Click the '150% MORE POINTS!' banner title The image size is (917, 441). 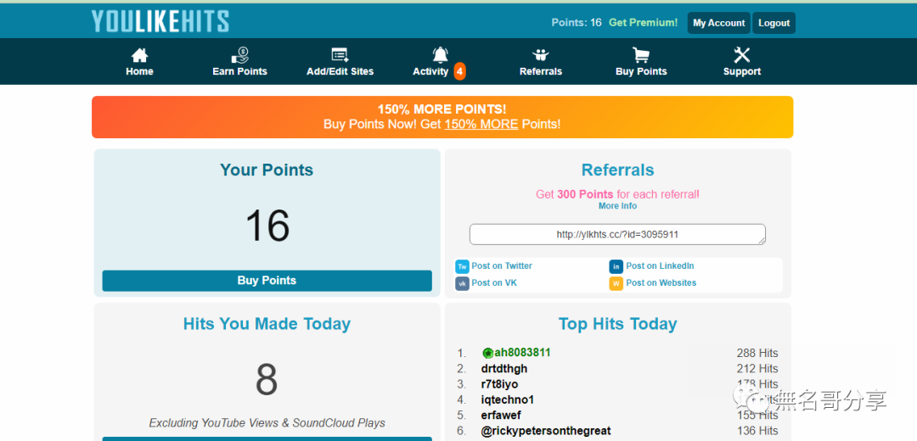click(442, 109)
